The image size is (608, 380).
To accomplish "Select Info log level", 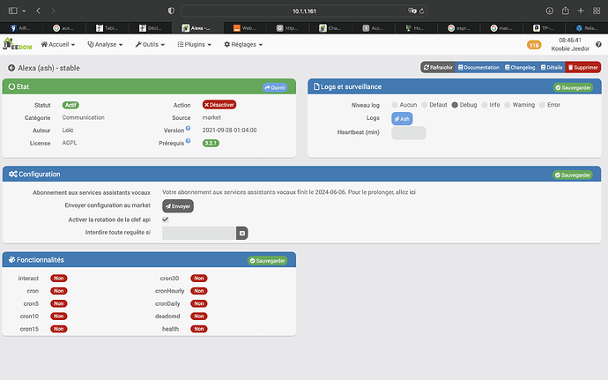I will 485,105.
